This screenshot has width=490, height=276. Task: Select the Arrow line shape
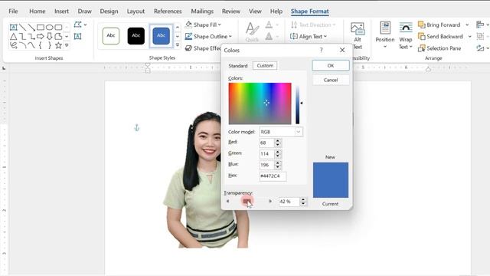(x=31, y=28)
